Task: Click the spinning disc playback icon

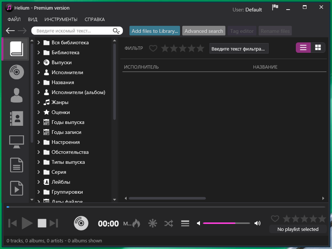Action: pos(81,223)
